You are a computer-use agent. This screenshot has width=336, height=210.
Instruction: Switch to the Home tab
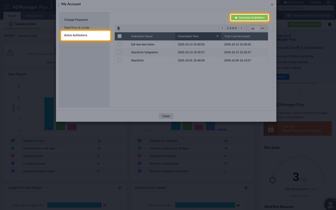12,16
